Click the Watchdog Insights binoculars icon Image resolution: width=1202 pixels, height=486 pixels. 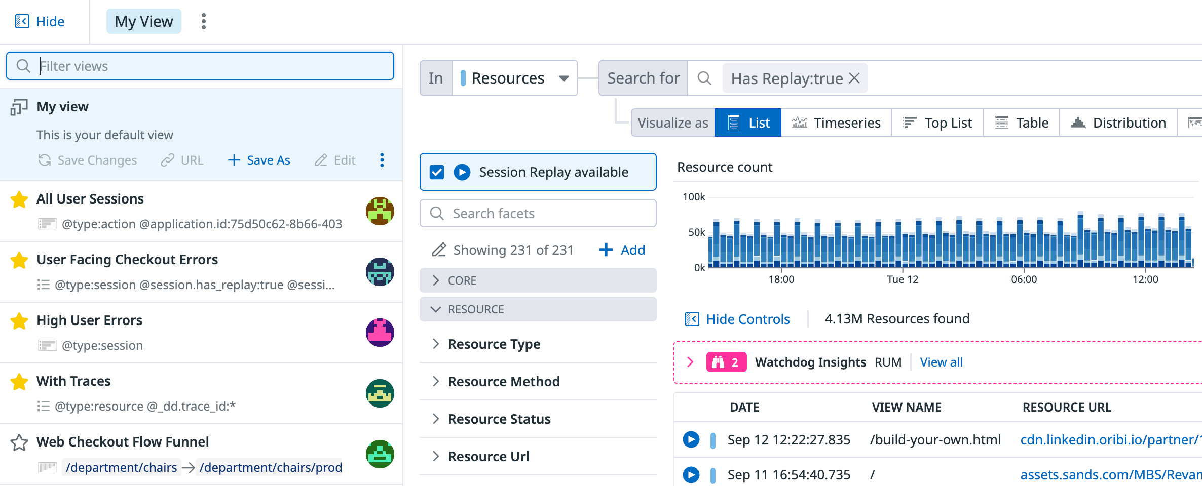(x=720, y=362)
